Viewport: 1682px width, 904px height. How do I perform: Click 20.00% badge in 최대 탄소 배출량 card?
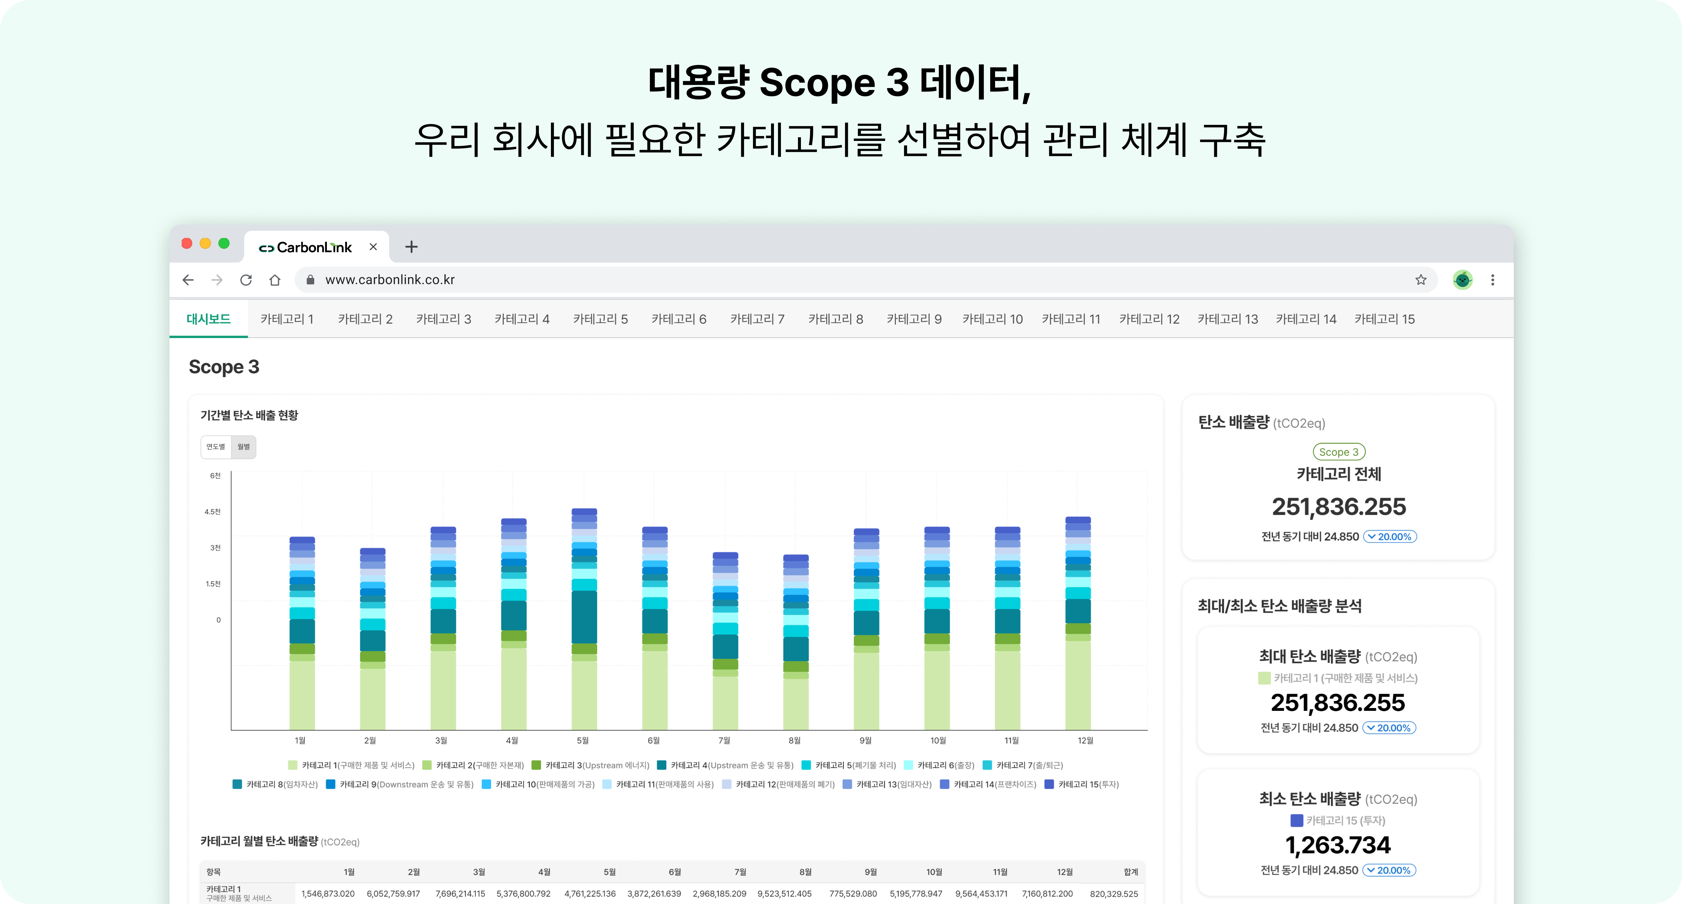tap(1389, 728)
